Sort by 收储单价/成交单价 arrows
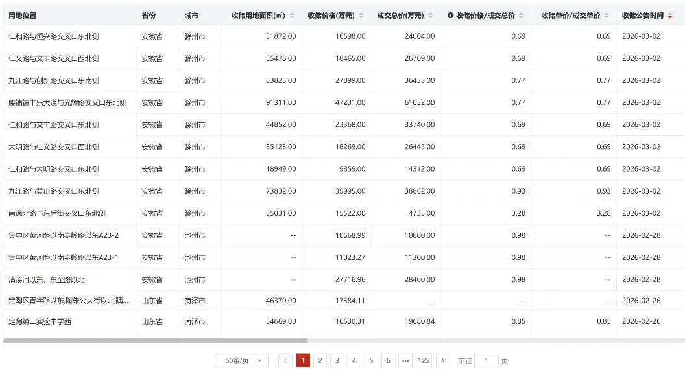 click(x=607, y=16)
